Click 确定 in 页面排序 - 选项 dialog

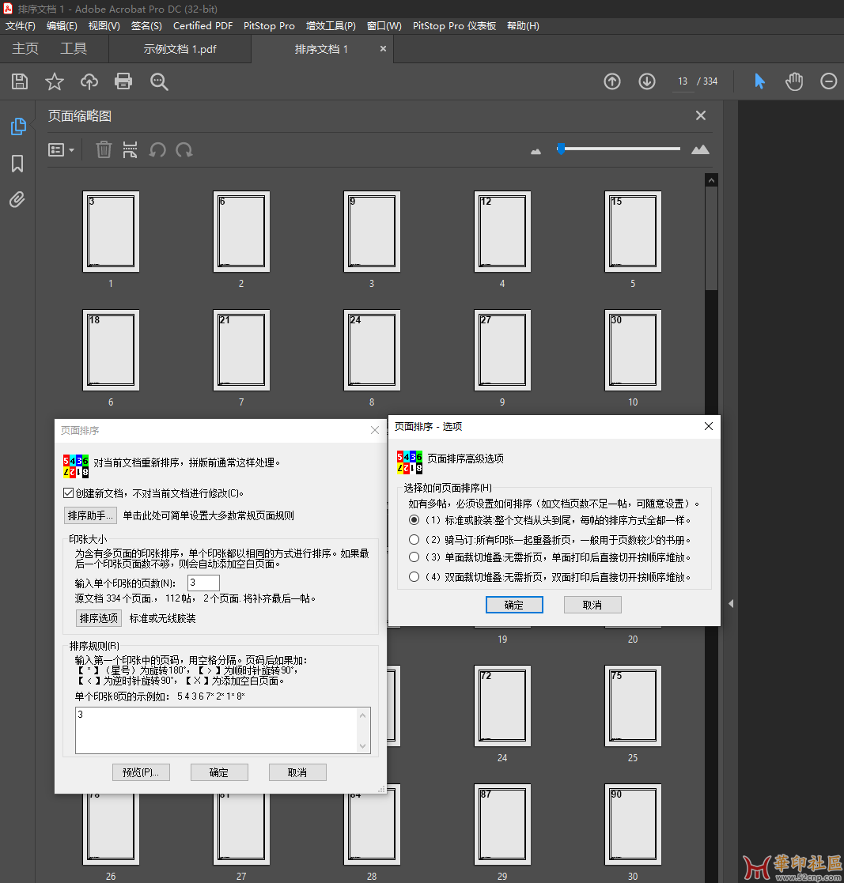514,605
